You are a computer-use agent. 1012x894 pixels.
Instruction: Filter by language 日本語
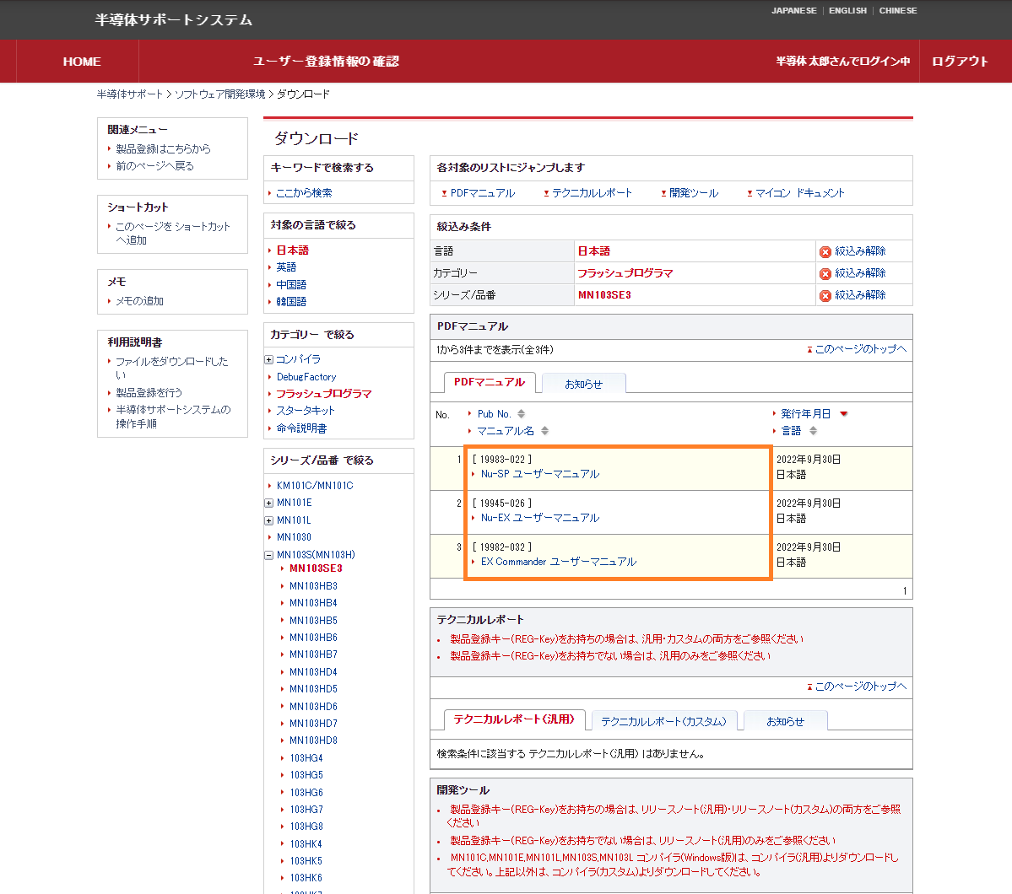292,250
